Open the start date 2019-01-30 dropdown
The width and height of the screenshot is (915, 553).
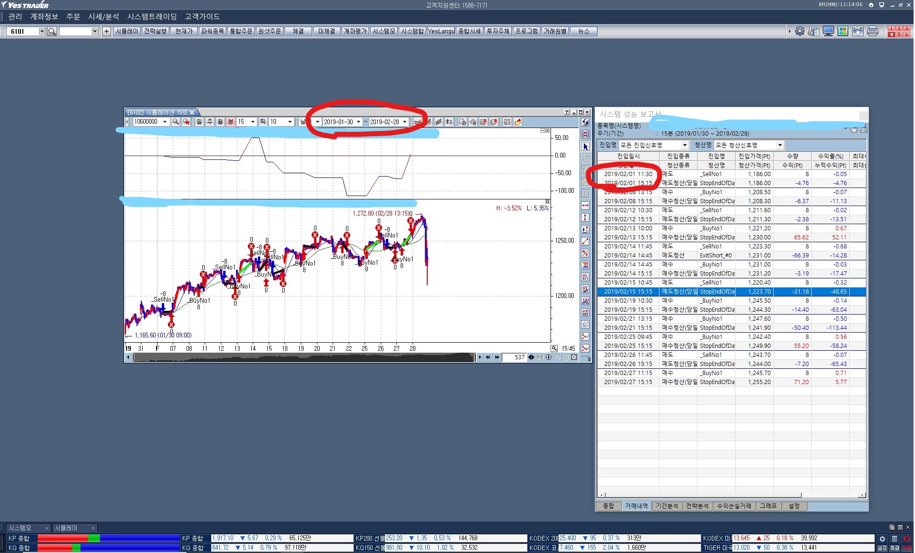[358, 122]
